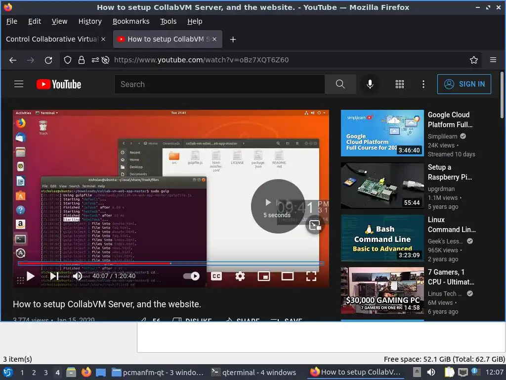Switch to miniplayer mode
Image resolution: width=506 pixels, height=380 pixels.
coord(264,276)
